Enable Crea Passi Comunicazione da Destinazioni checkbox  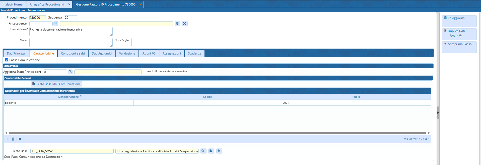(67, 156)
